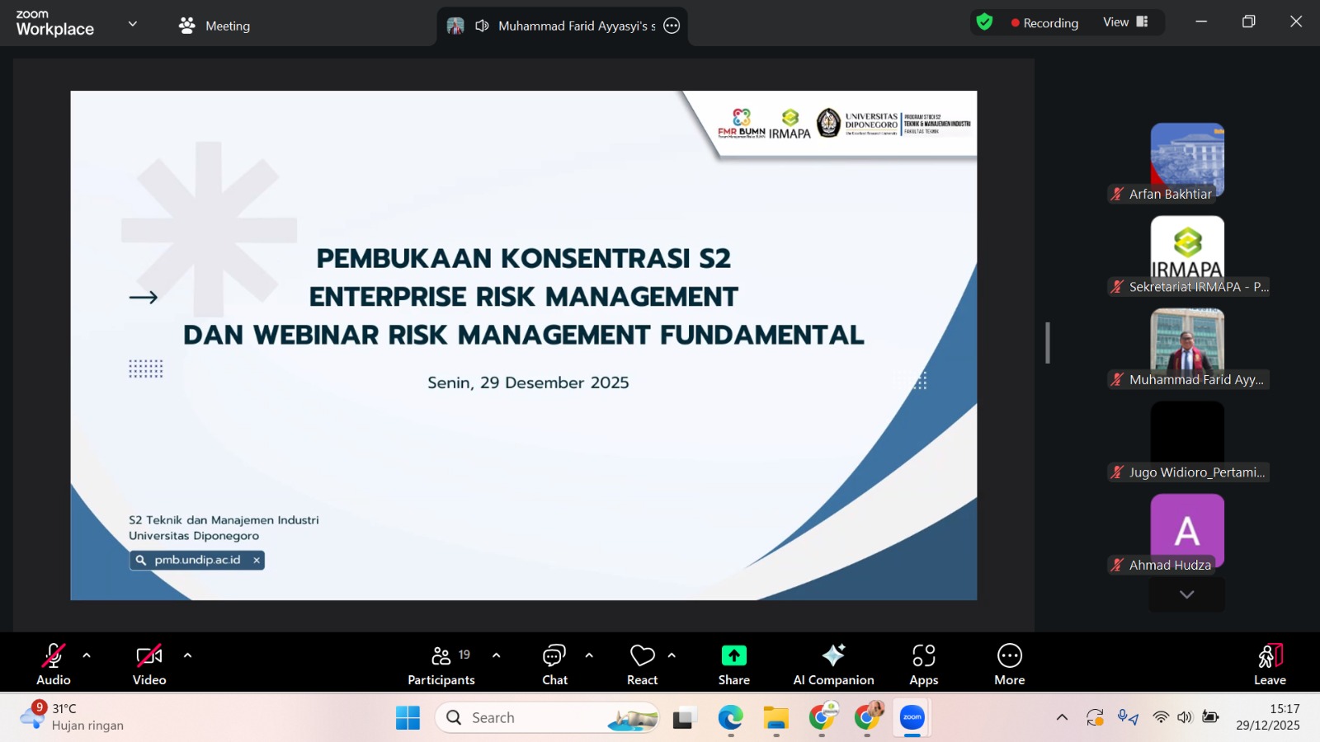1320x742 pixels.
Task: Switch to the Meeting tab
Action: [x=214, y=26]
